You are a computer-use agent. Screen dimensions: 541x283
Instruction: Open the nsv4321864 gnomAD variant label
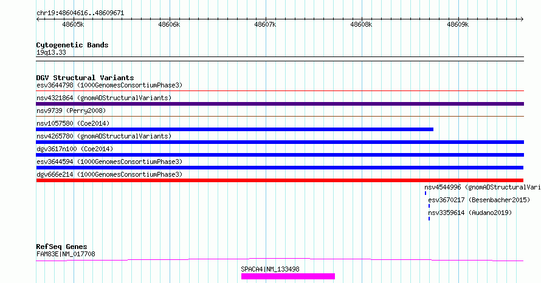click(x=104, y=98)
